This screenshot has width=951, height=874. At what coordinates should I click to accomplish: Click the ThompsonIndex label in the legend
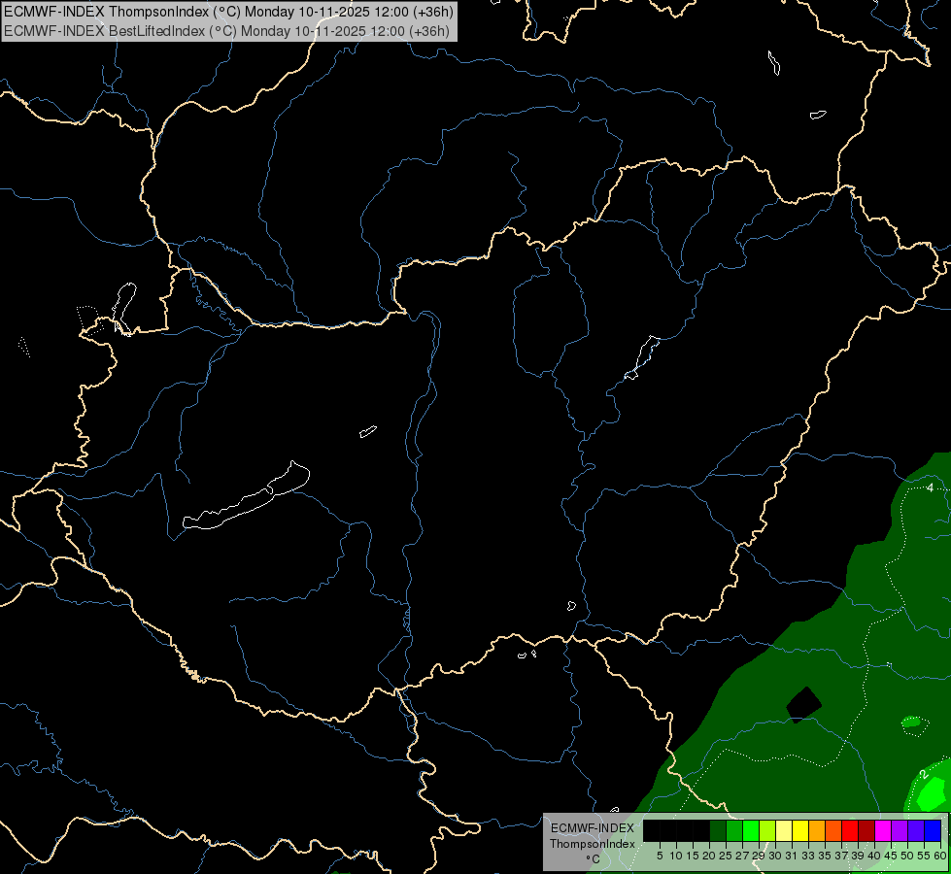(x=593, y=844)
